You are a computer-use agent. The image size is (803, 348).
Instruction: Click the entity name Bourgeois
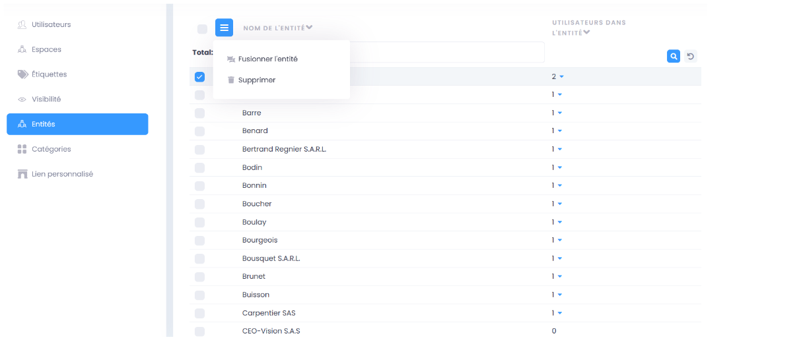click(x=260, y=240)
